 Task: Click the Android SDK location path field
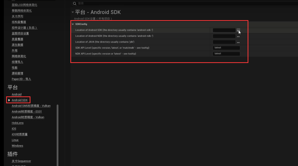click(x=224, y=30)
